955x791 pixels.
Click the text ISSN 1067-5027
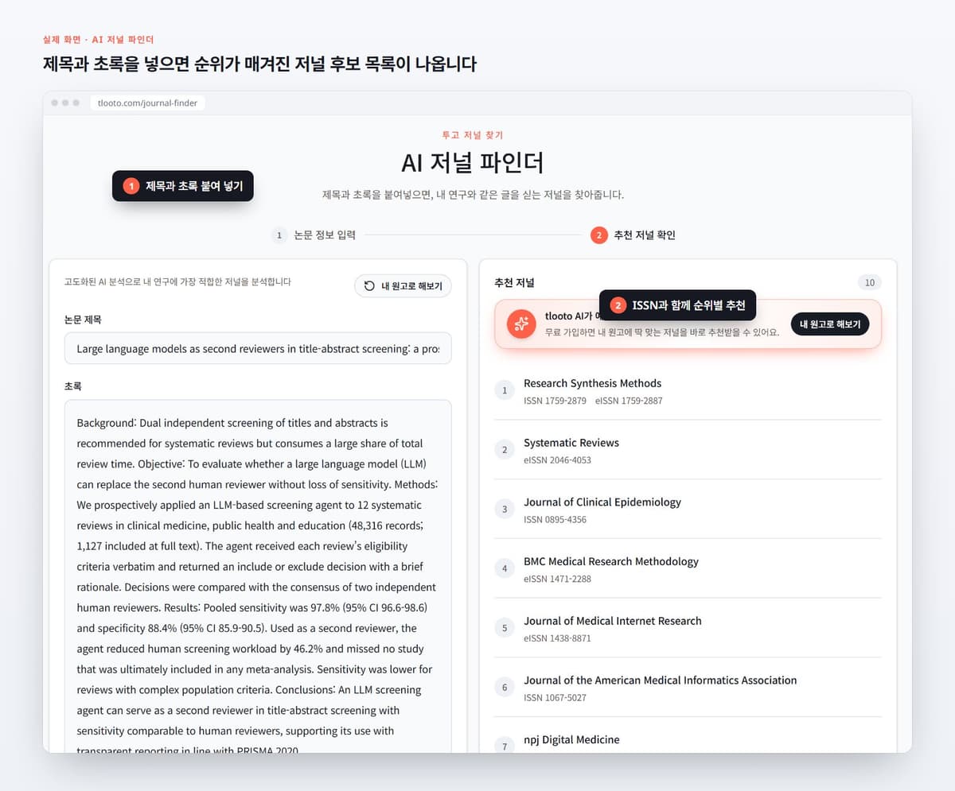555,698
